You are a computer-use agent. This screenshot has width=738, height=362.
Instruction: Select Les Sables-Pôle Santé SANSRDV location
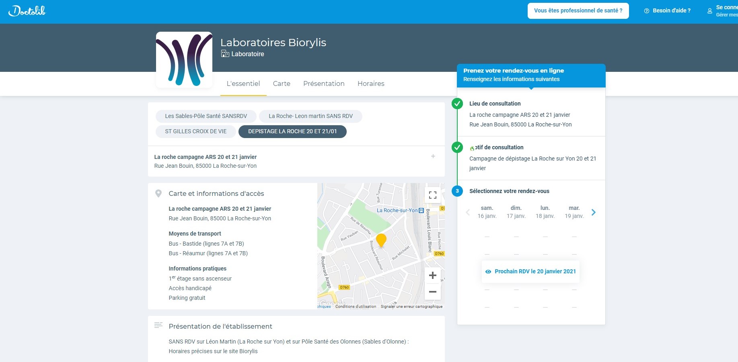click(206, 116)
